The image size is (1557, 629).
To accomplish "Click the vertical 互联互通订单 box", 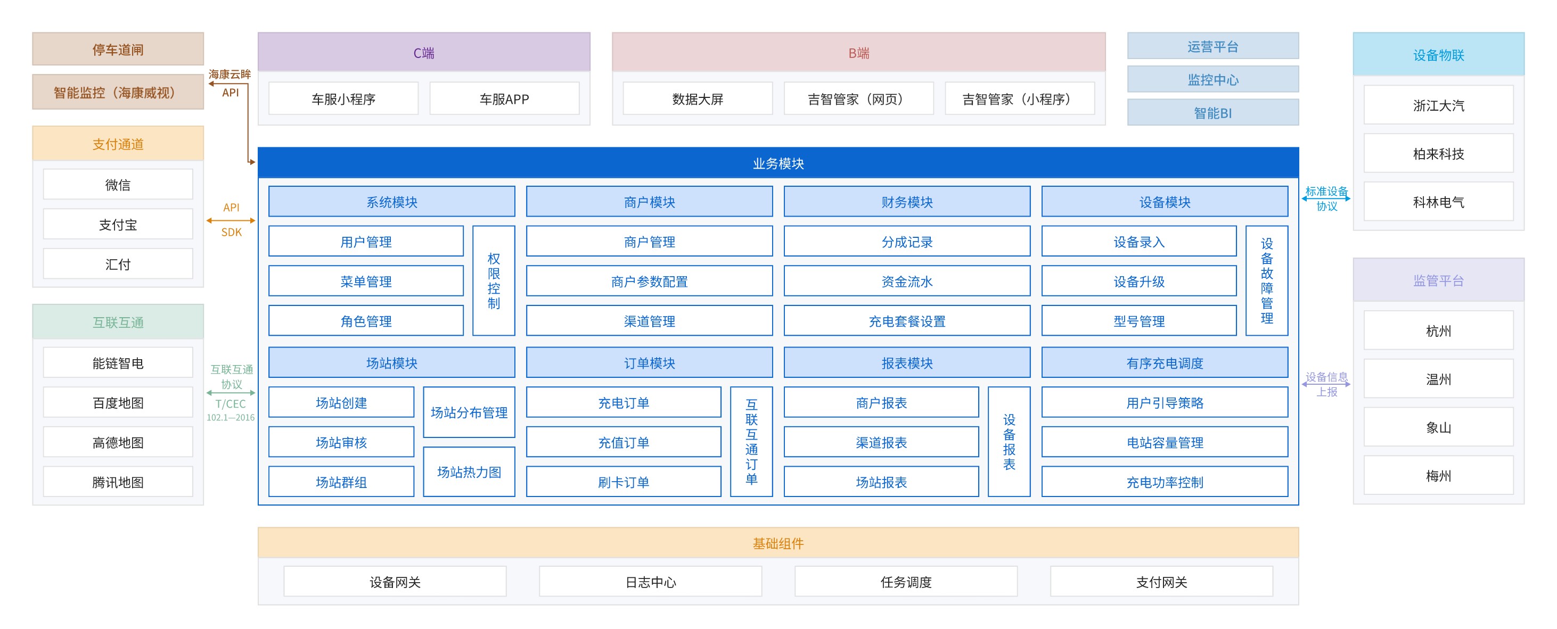I will pos(751,442).
